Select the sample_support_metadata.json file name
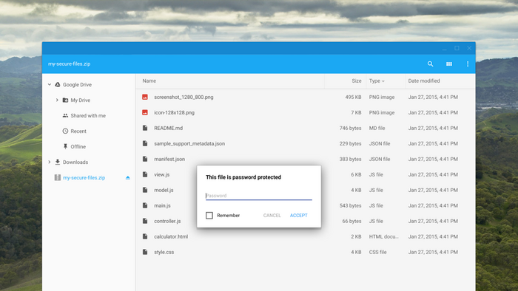The image size is (518, 291). pos(189,143)
